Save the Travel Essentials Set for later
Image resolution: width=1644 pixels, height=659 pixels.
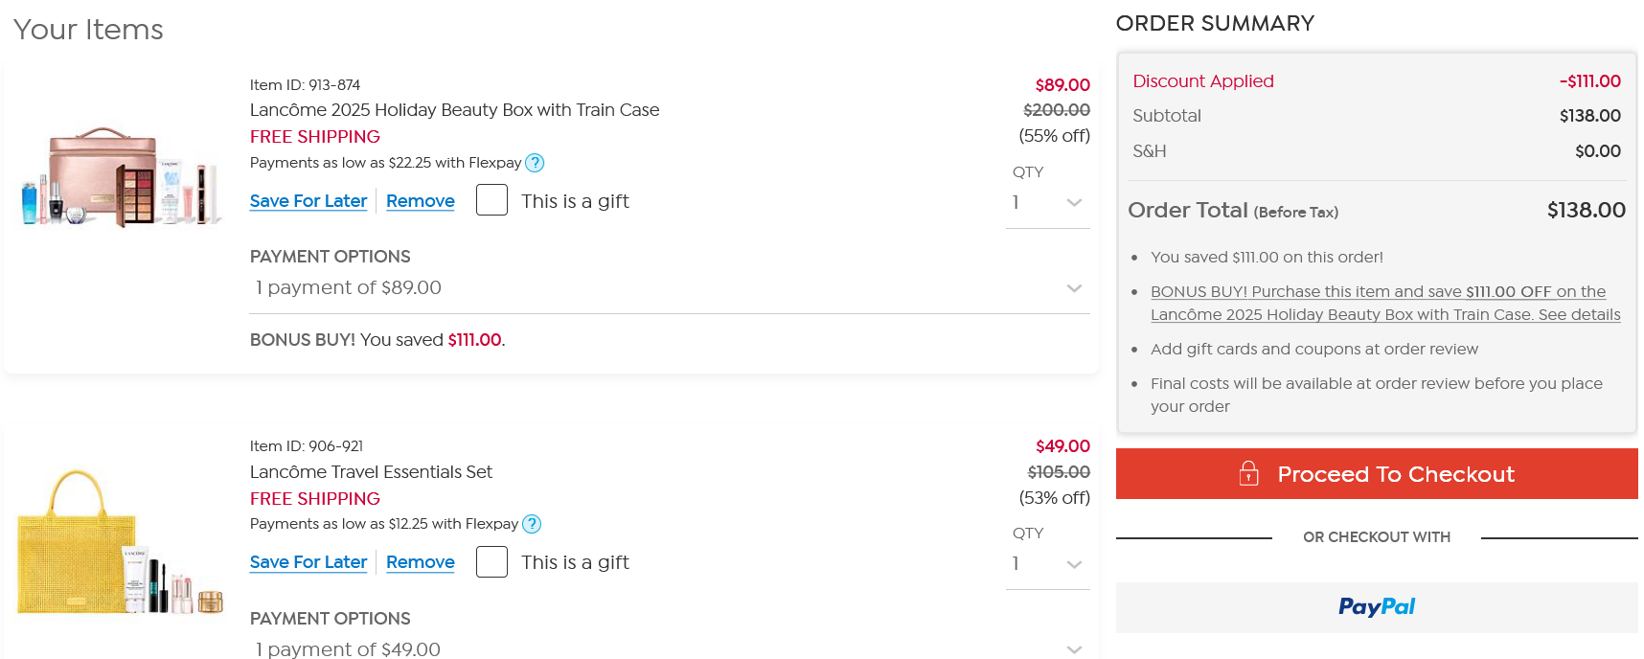pyautogui.click(x=308, y=562)
